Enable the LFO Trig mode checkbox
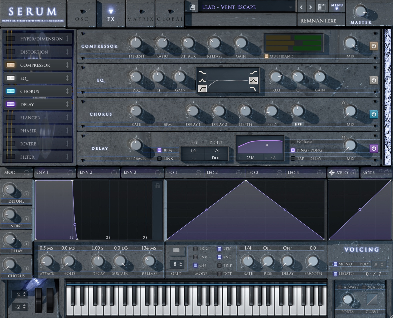 pyautogui.click(x=195, y=249)
